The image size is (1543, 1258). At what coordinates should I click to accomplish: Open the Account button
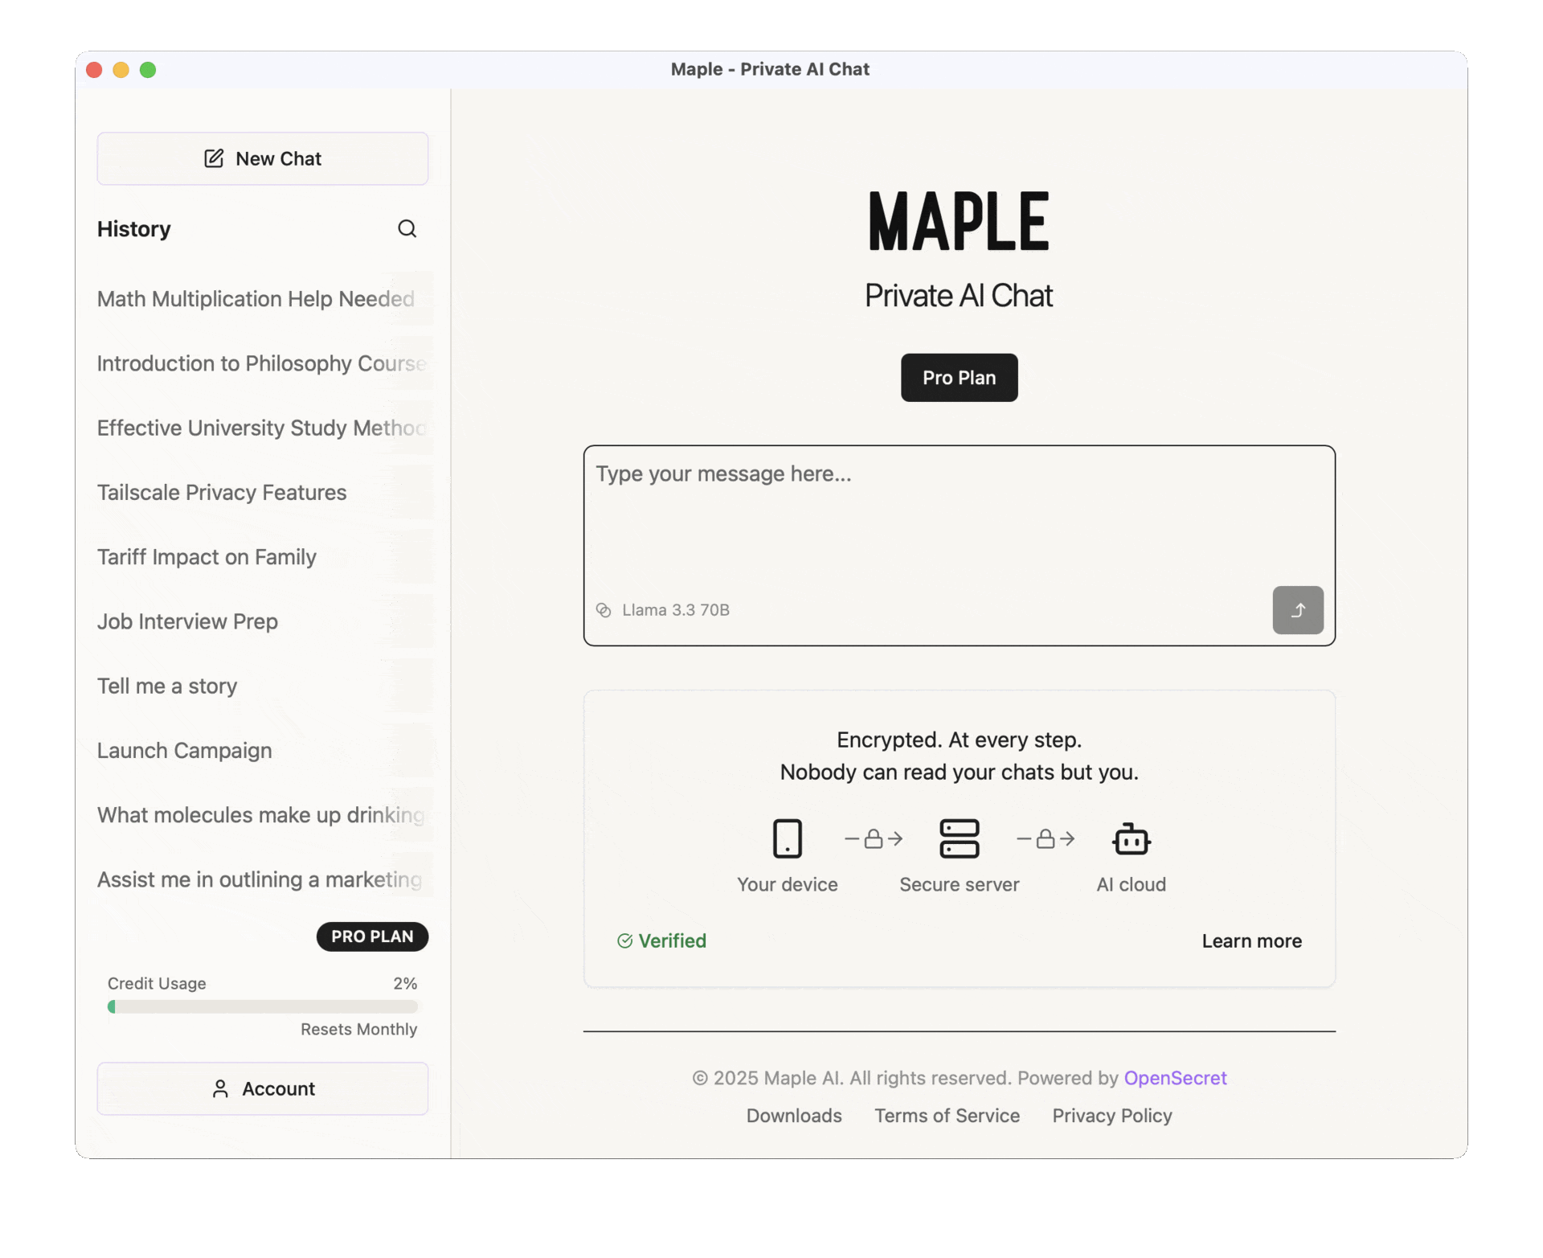(263, 1088)
